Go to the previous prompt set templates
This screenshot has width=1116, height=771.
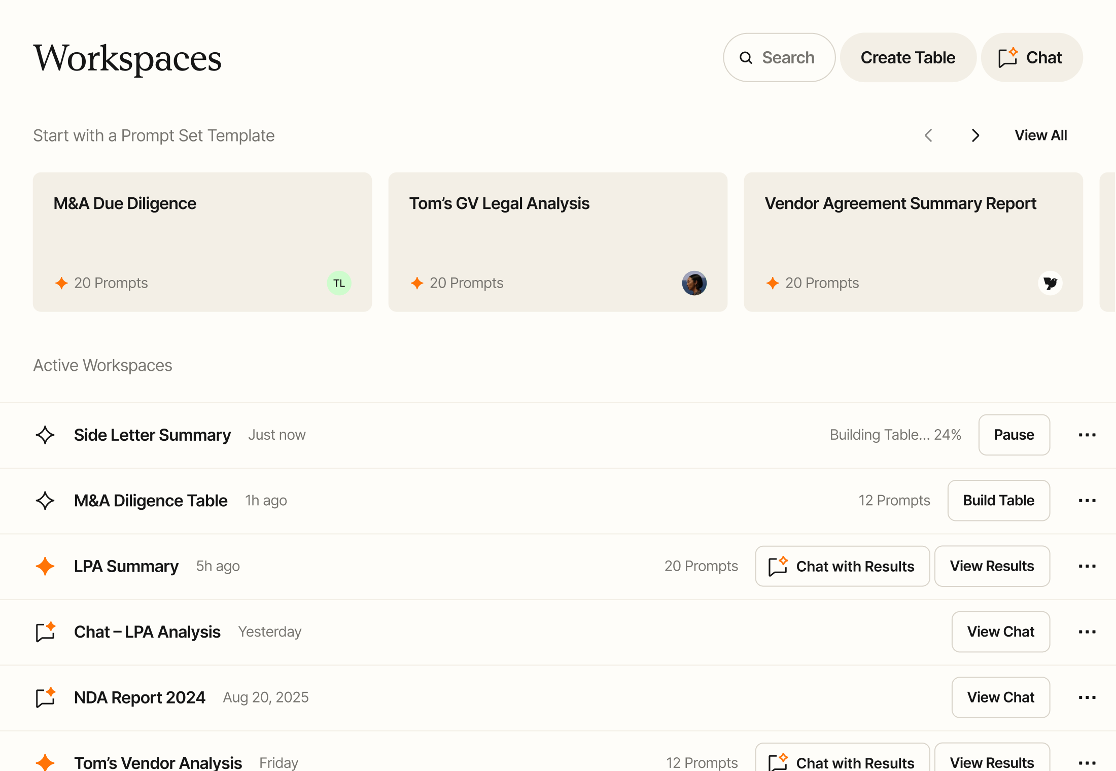tap(928, 135)
